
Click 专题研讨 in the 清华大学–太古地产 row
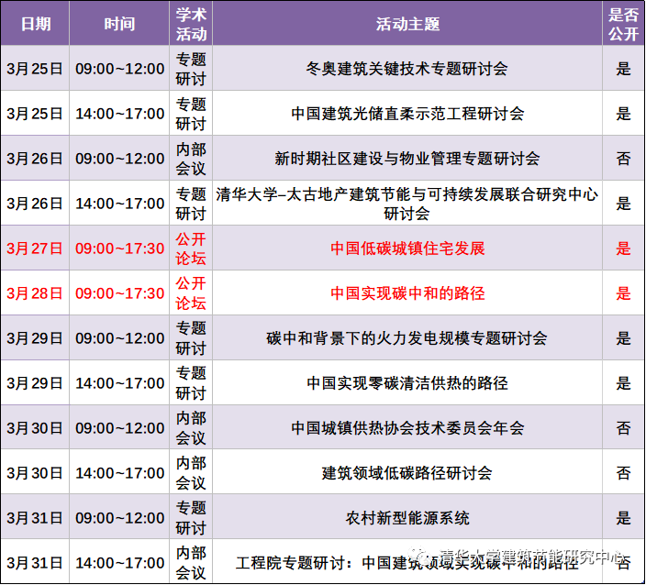(x=191, y=204)
